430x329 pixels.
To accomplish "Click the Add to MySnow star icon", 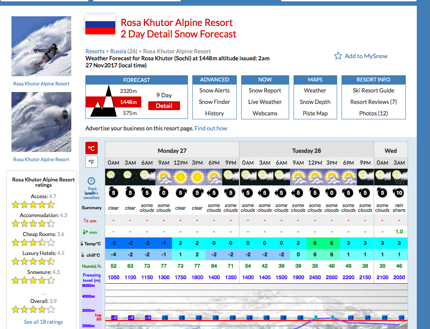I will pos(338,55).
